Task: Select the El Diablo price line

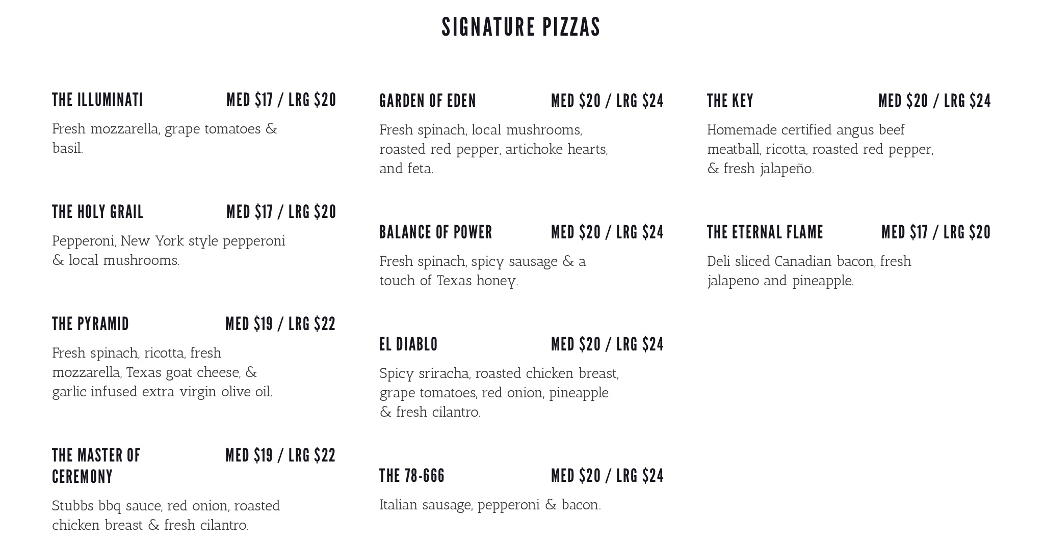Action: (x=607, y=344)
